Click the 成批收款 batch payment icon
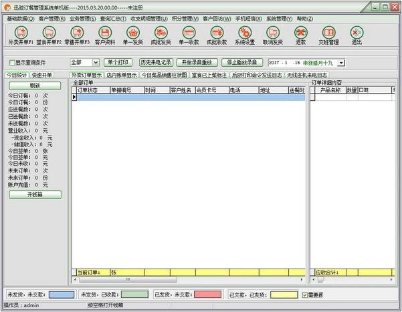The width and height of the screenshot is (402, 312). (x=217, y=32)
